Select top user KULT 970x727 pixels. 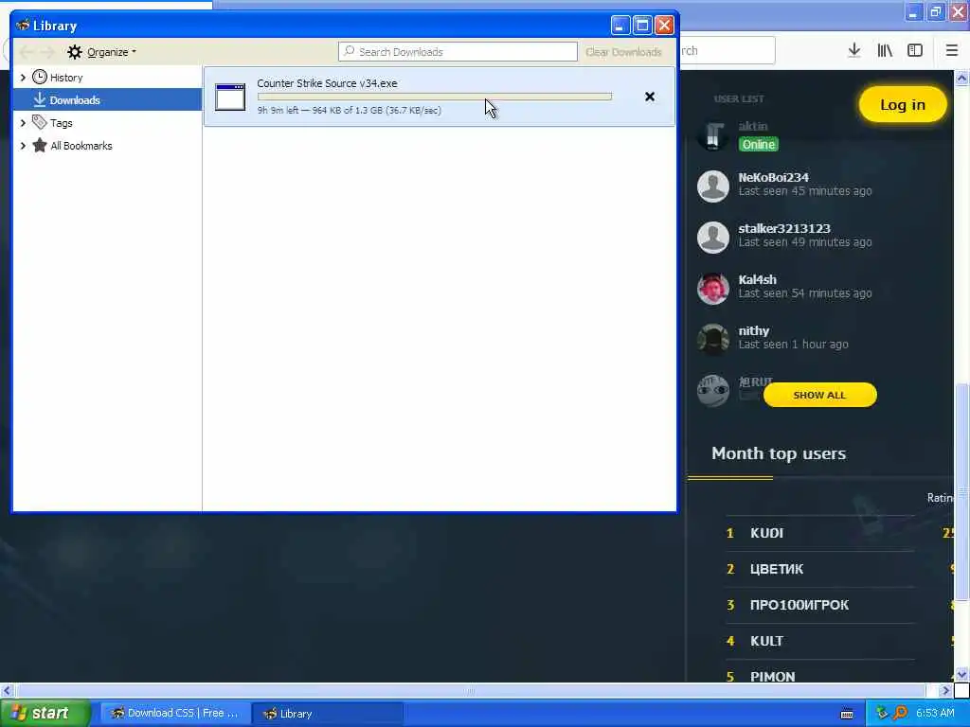(766, 641)
